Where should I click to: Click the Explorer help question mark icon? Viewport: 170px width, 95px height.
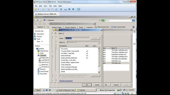click(x=133, y=27)
